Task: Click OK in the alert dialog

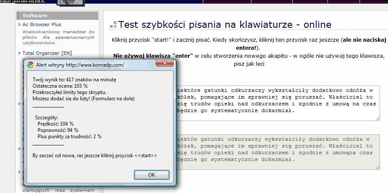Action: [x=152, y=175]
